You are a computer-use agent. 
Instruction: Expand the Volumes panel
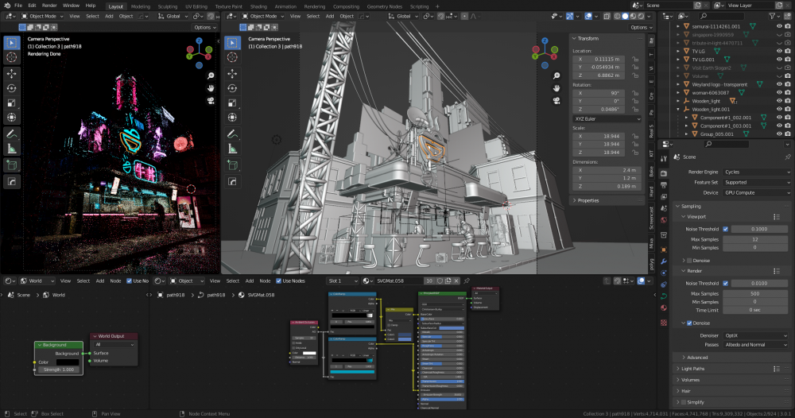(x=690, y=380)
